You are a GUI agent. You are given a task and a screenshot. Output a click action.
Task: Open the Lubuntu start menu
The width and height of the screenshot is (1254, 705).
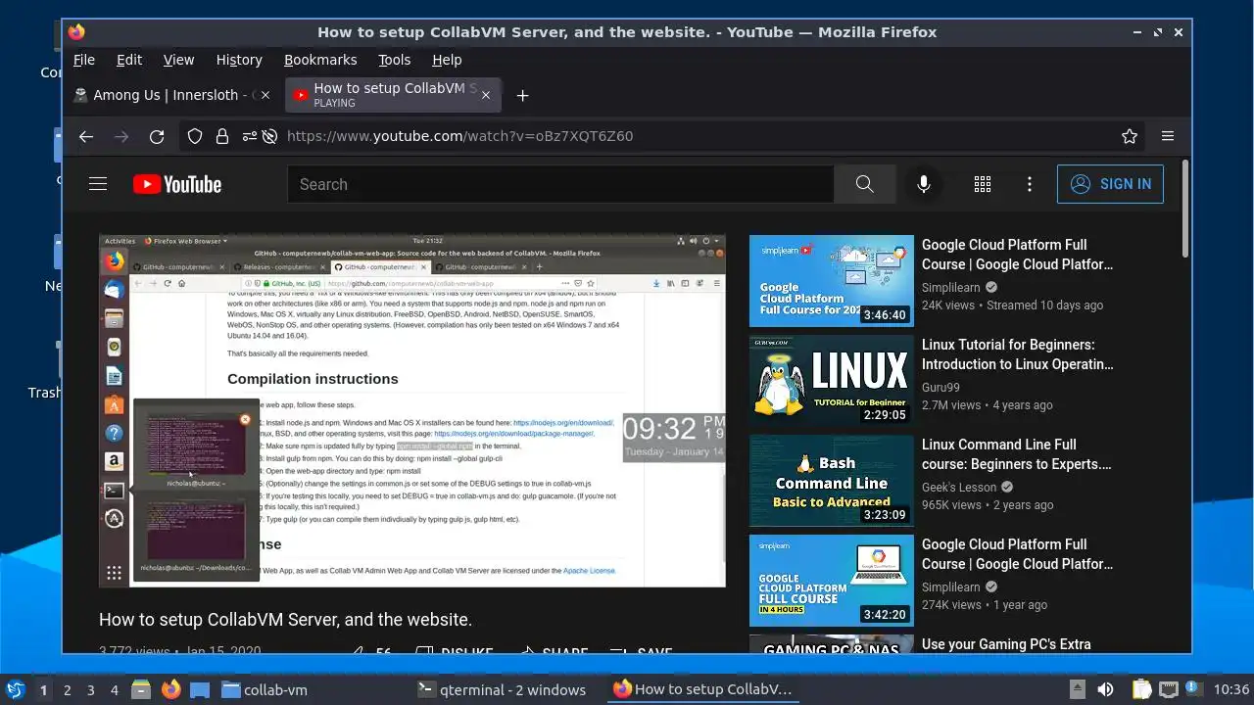pyautogui.click(x=15, y=689)
